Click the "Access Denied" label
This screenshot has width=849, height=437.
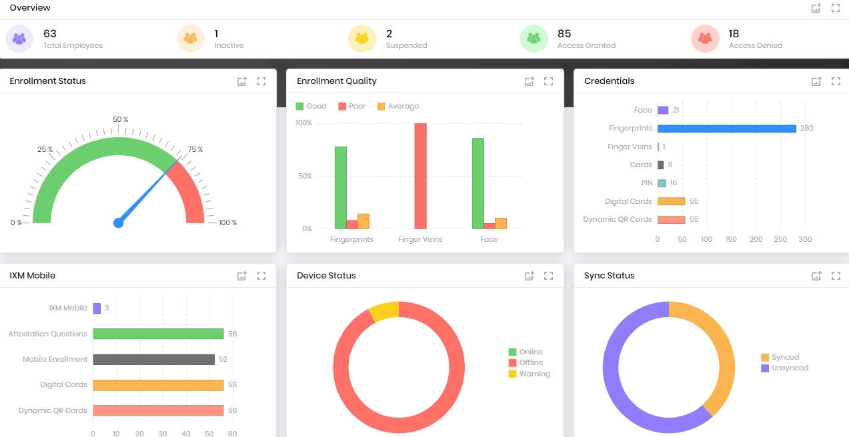756,46
